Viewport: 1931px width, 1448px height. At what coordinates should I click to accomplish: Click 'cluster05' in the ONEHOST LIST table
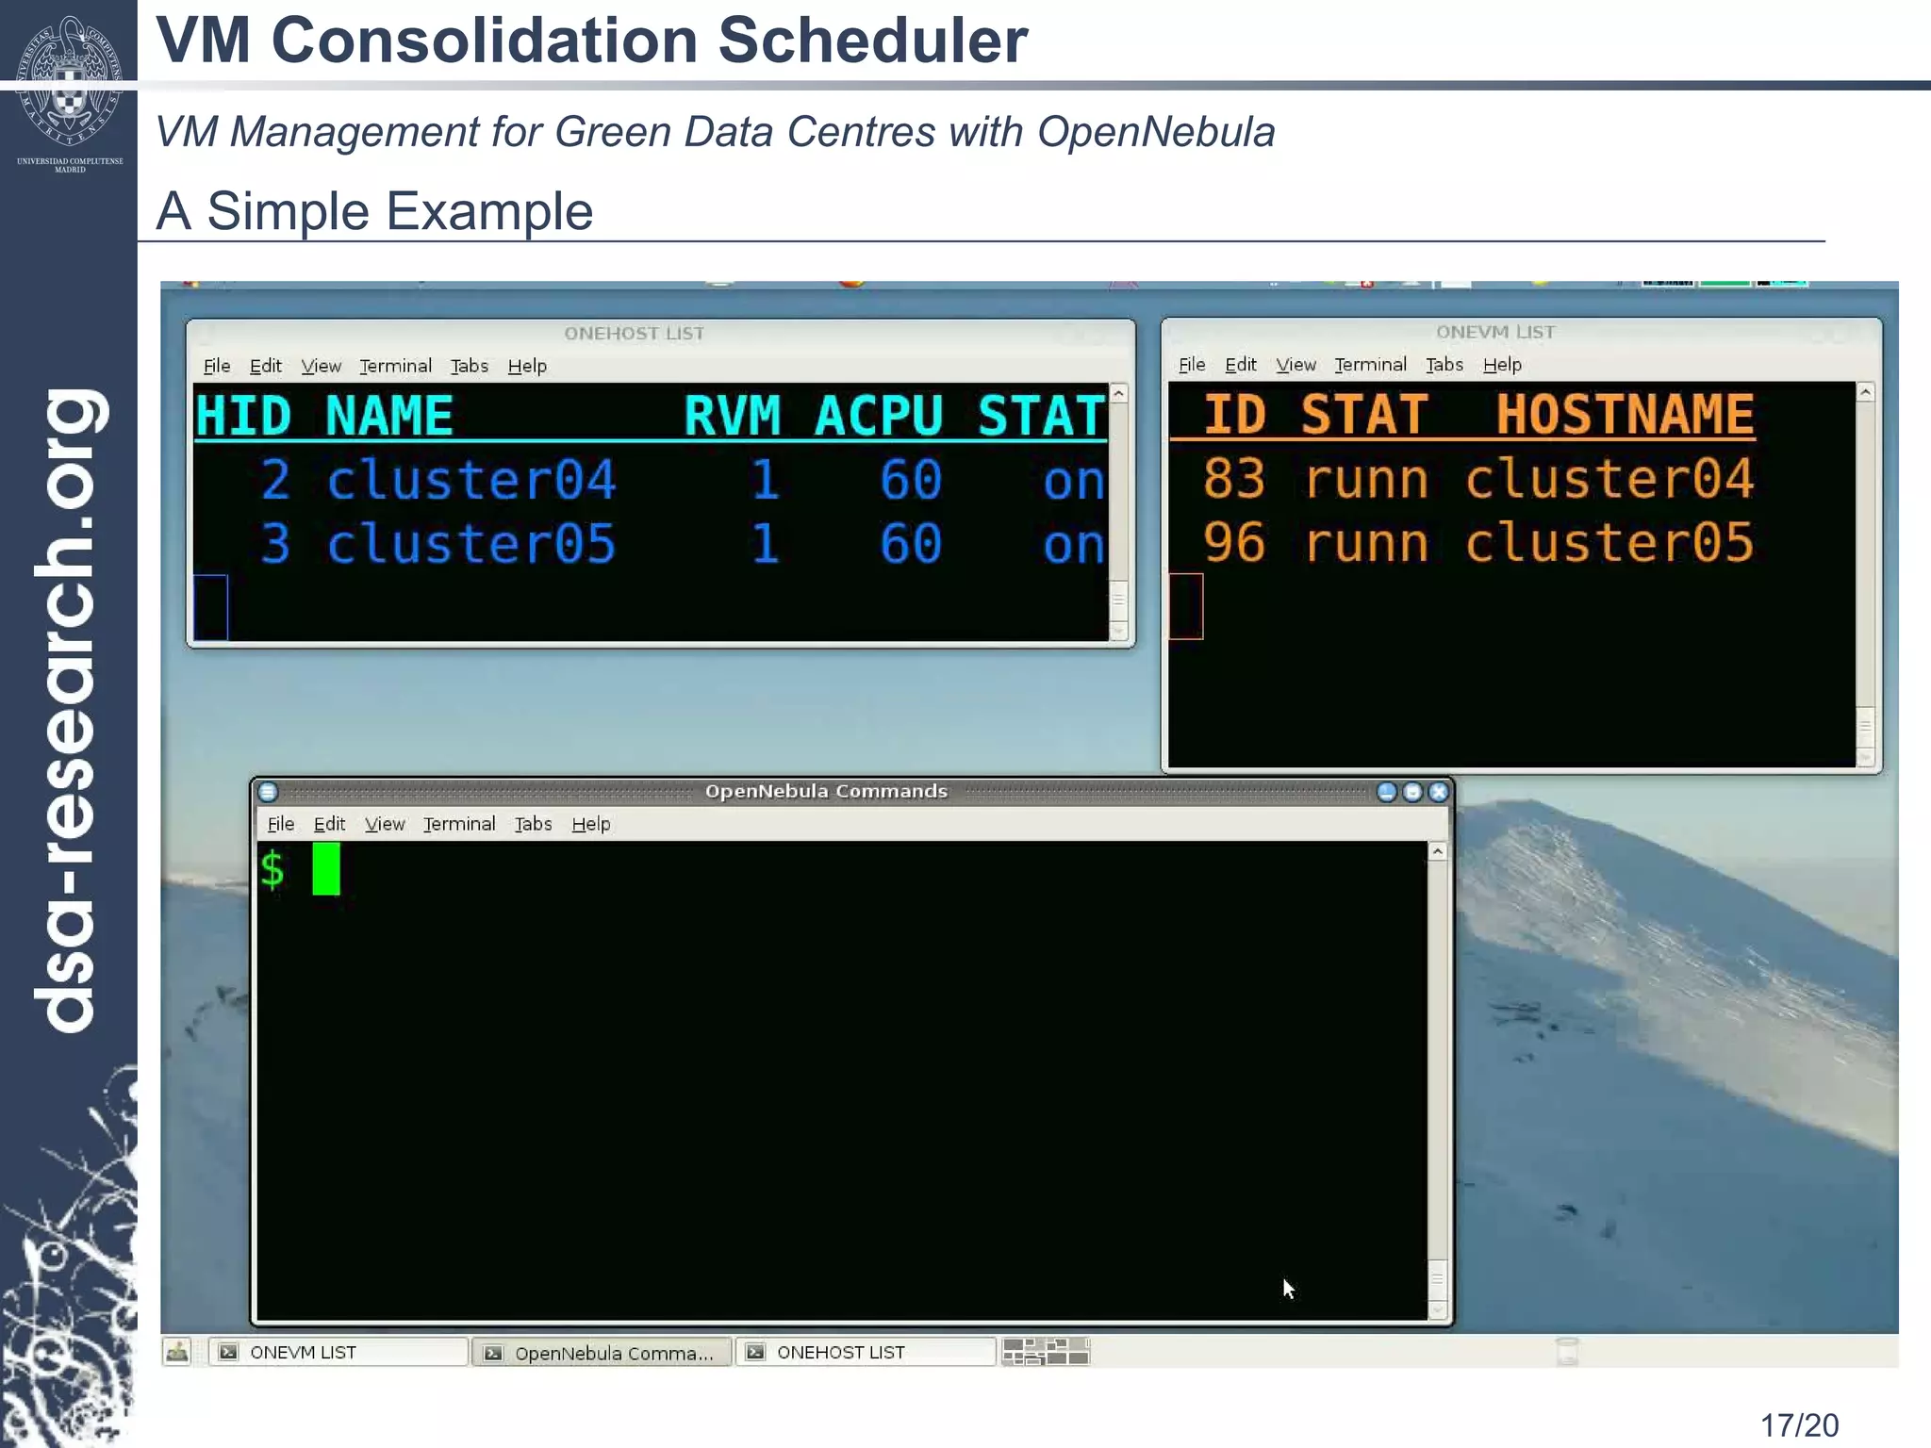click(470, 544)
